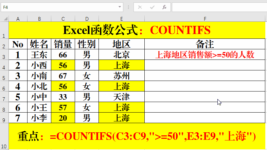
Task: Click the '北京' region cell
Action: pyautogui.click(x=122, y=54)
